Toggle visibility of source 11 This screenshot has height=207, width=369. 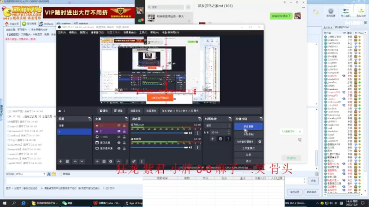pyautogui.click(x=119, y=126)
